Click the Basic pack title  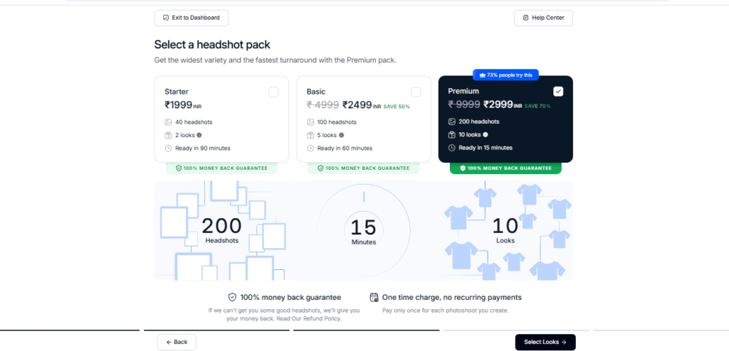pyautogui.click(x=316, y=92)
